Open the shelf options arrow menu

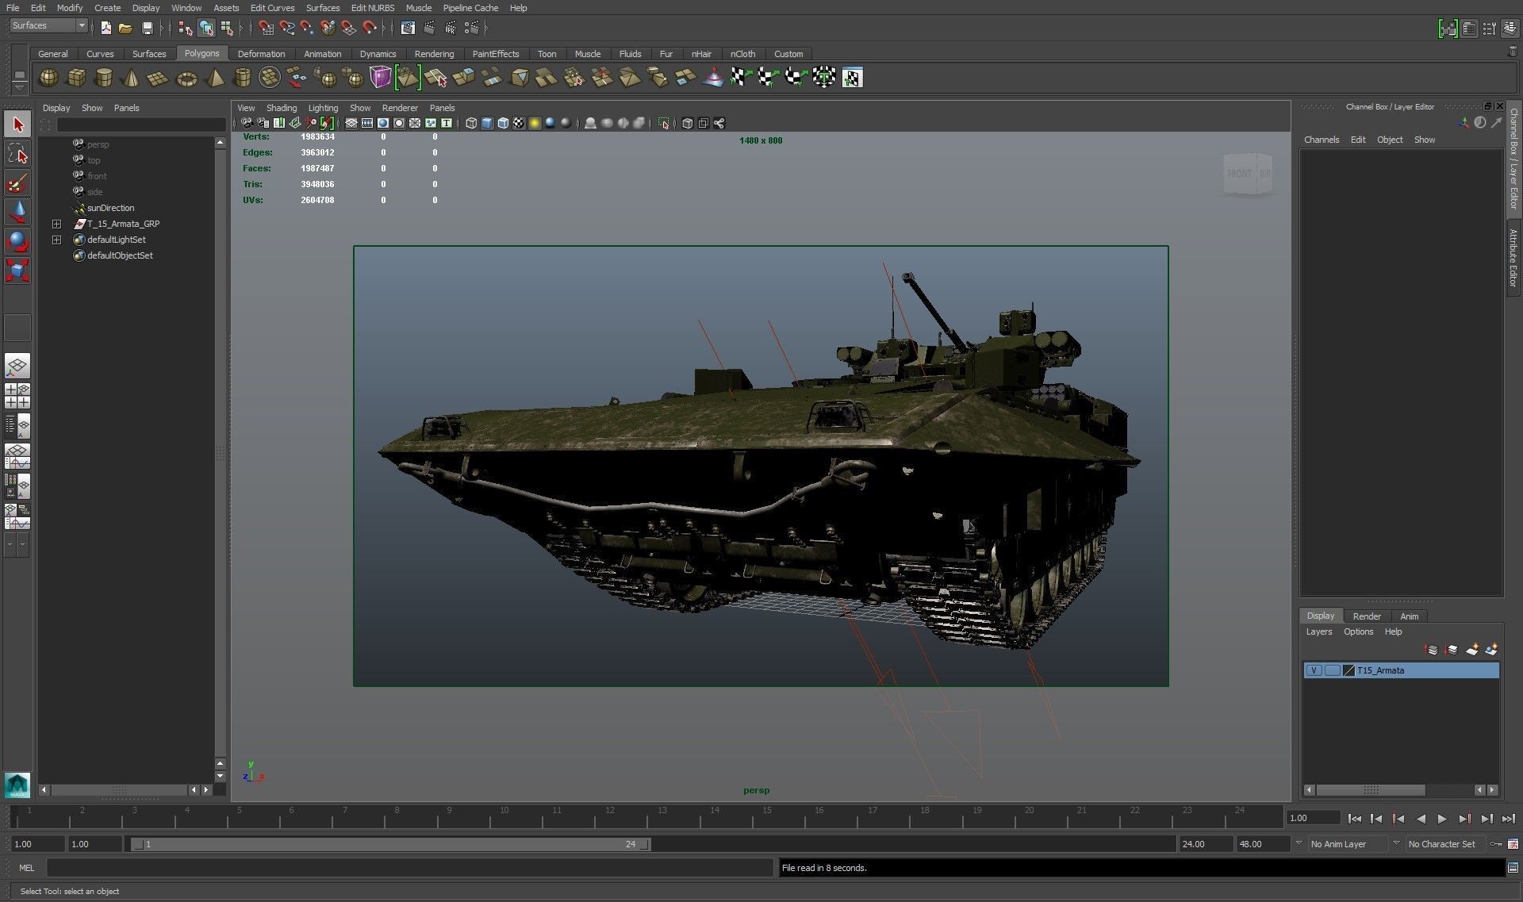pyautogui.click(x=20, y=86)
